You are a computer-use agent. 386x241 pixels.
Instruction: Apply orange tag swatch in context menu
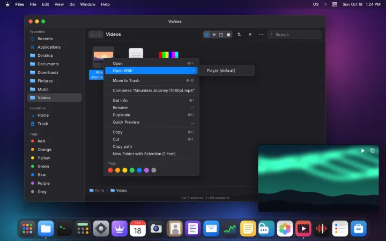click(117, 170)
